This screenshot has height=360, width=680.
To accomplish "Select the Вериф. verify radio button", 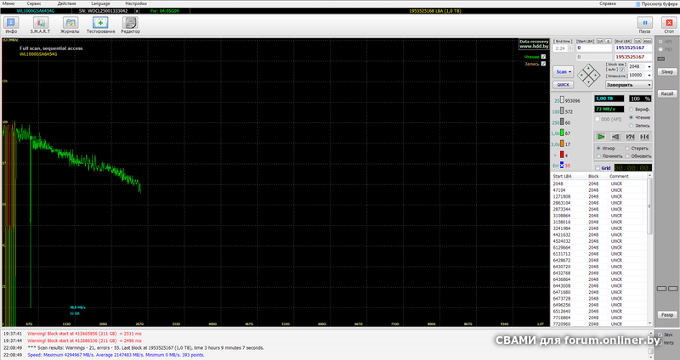I will tap(631, 110).
